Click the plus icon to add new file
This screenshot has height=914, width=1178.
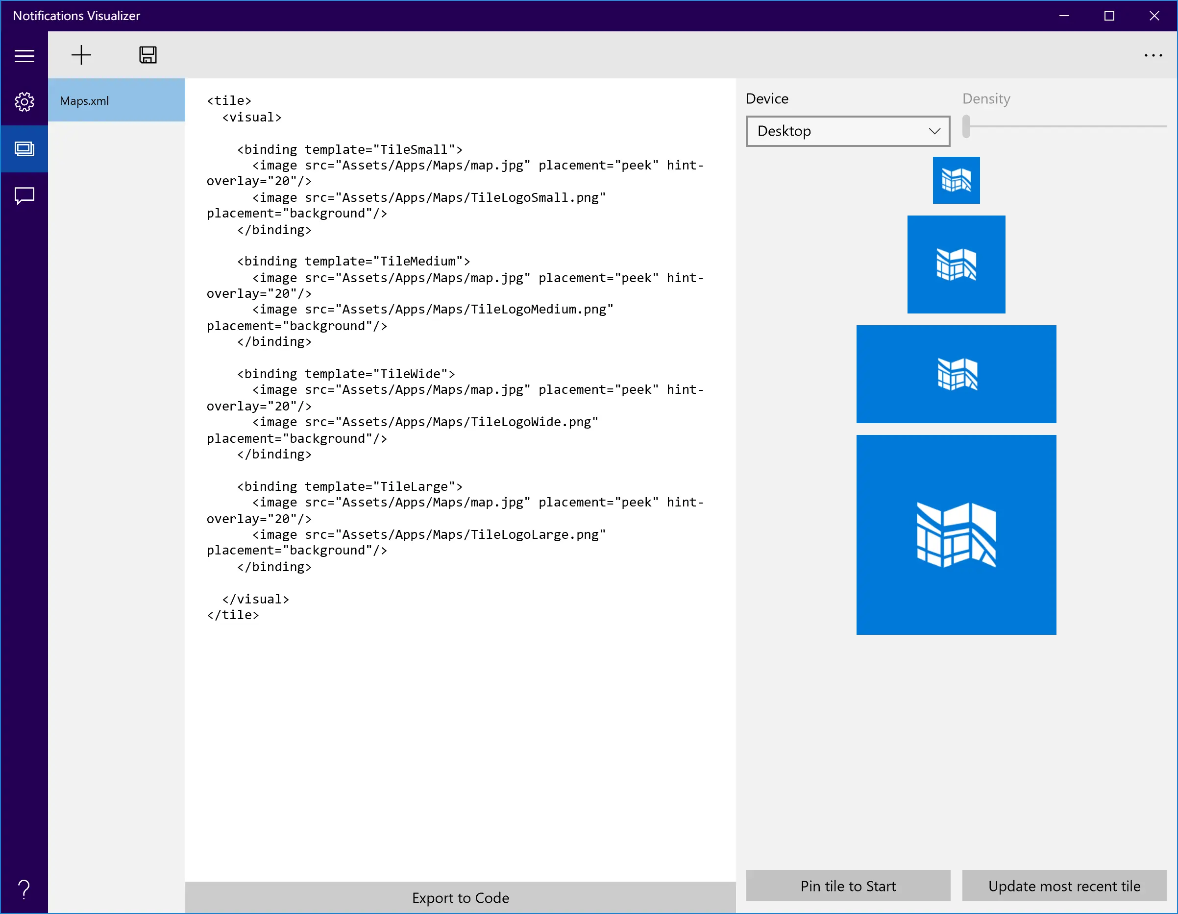[81, 55]
